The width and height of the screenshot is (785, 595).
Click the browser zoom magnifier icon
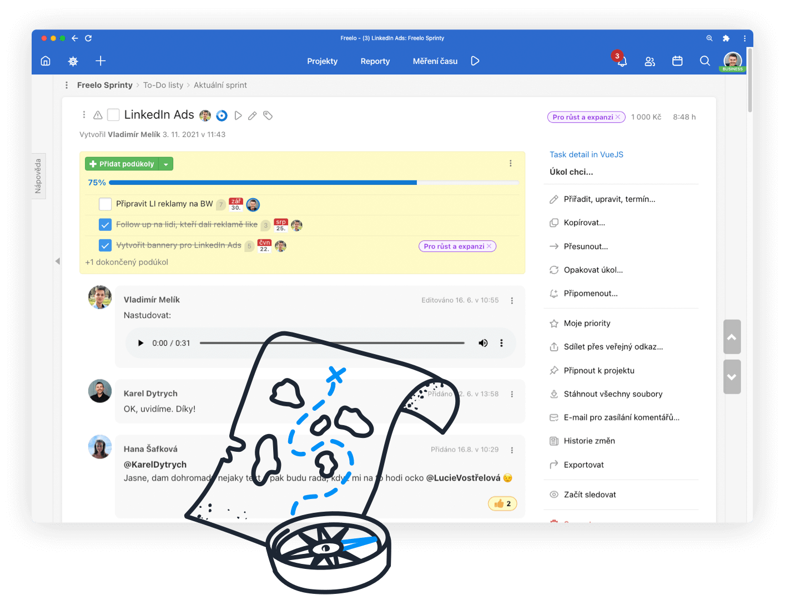click(709, 38)
